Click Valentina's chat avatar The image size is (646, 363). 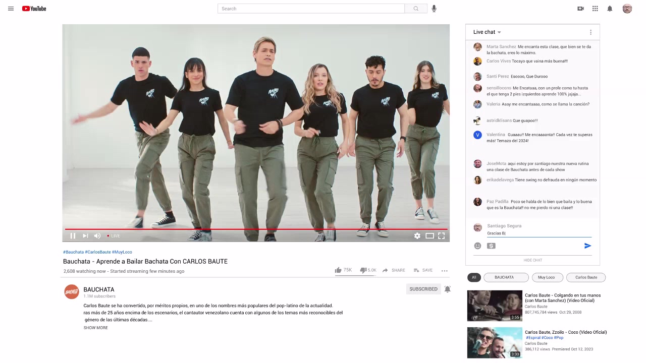pyautogui.click(x=477, y=135)
